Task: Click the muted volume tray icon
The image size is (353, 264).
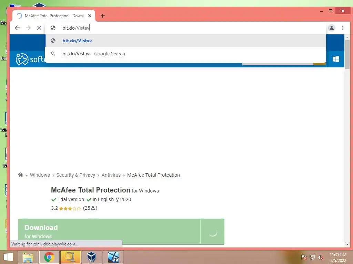Action: [320, 257]
